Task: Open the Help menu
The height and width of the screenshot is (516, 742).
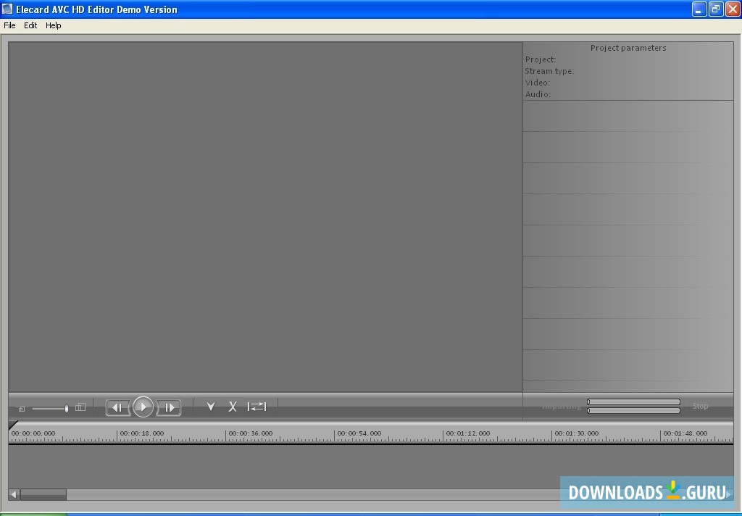Action: click(x=54, y=25)
